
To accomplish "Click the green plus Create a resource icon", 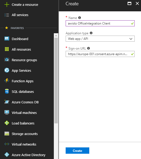I will tap(7, 4).
